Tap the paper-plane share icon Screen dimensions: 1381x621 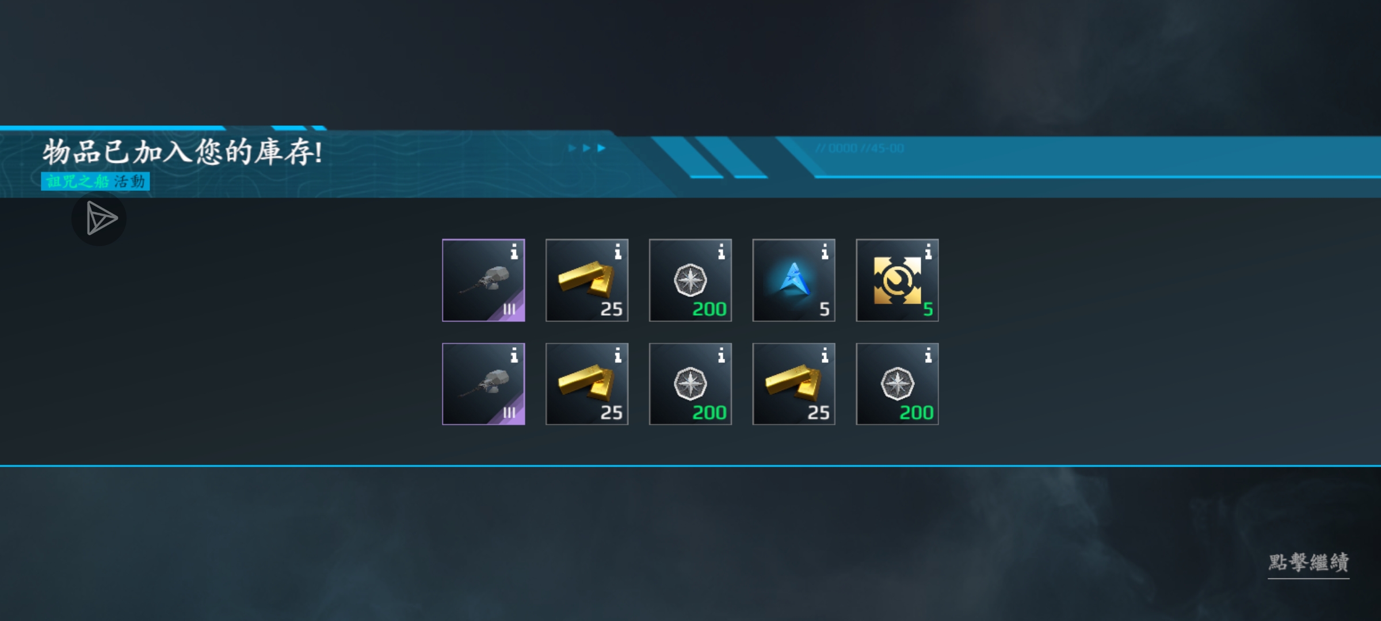point(99,218)
